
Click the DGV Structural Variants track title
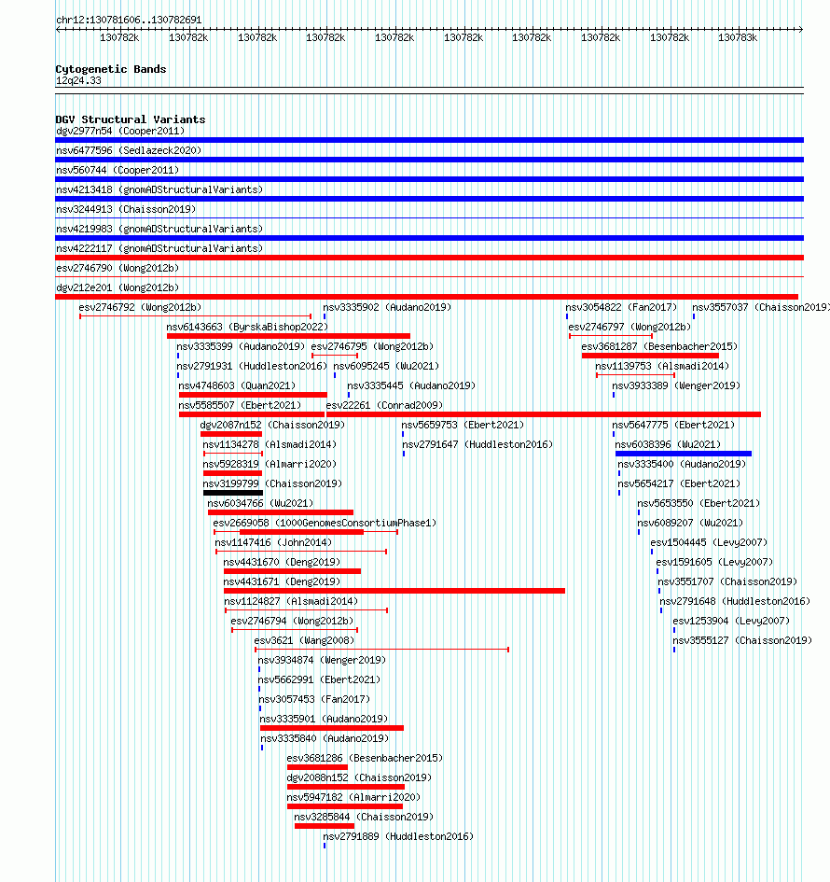click(x=131, y=119)
